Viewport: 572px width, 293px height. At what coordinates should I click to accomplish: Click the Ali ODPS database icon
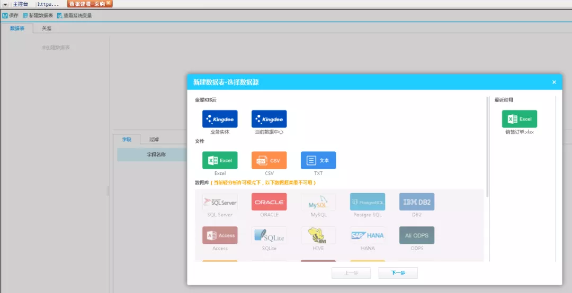(x=417, y=235)
